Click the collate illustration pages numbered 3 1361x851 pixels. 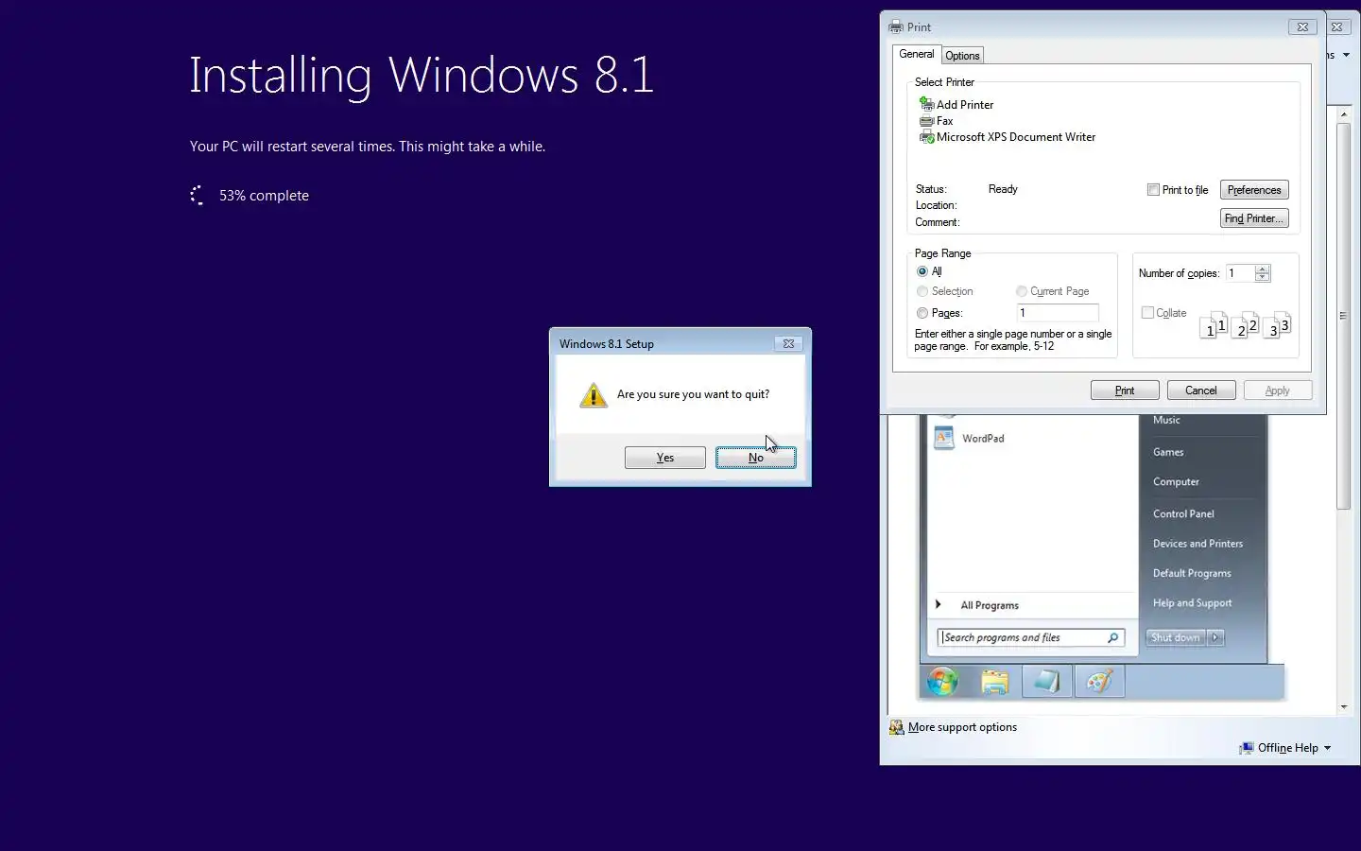[1277, 325]
